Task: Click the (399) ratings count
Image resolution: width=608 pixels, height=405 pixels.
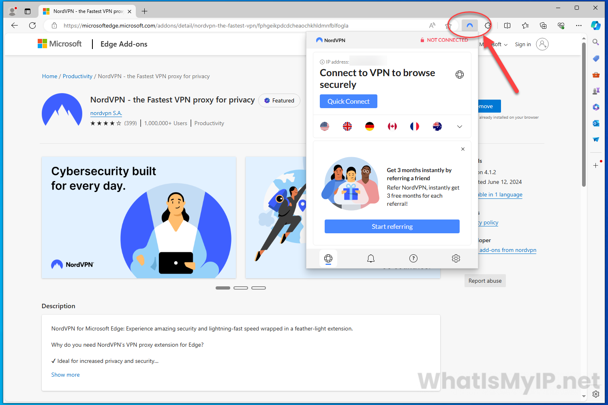Action: pyautogui.click(x=131, y=123)
